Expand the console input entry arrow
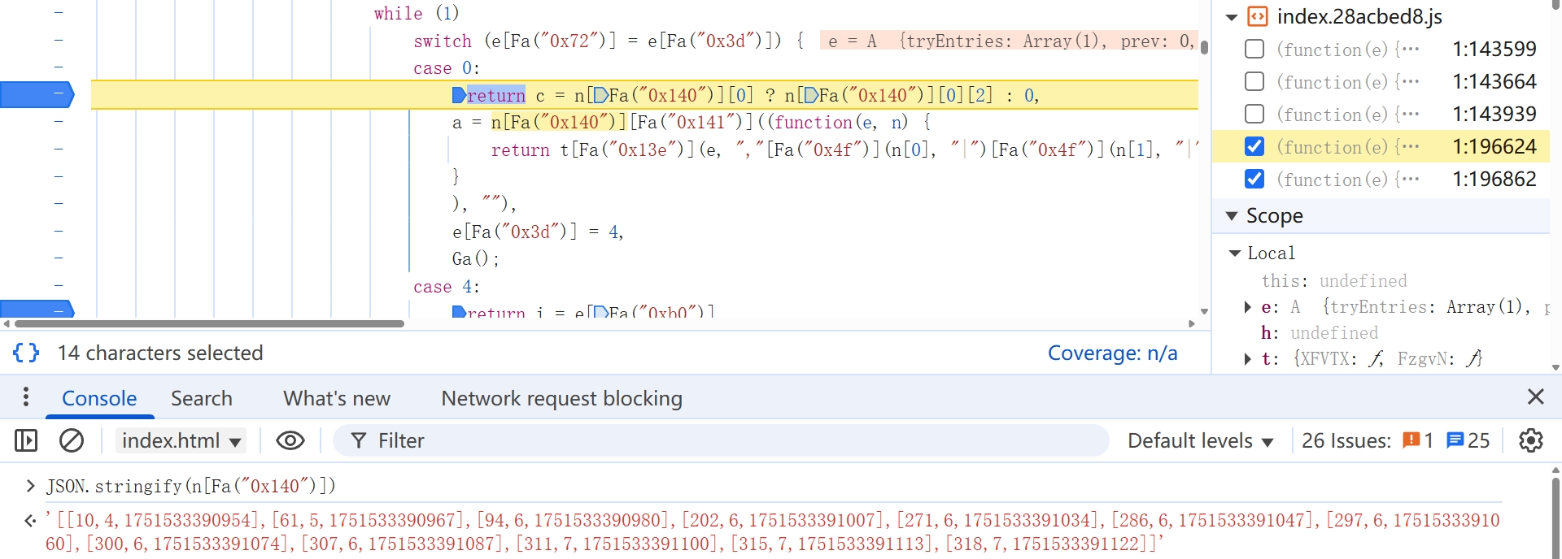Viewport: 1562px width, 559px height. [x=31, y=486]
